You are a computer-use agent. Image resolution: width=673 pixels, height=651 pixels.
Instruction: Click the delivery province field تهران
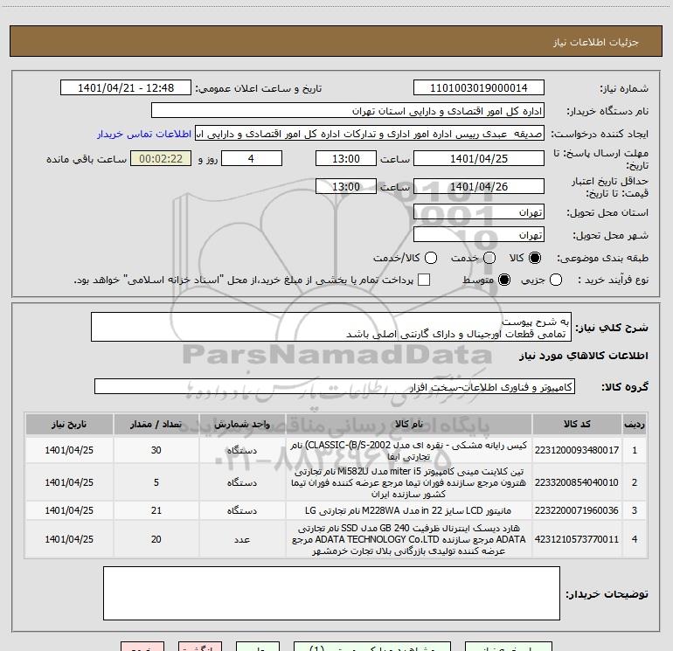[x=479, y=211]
